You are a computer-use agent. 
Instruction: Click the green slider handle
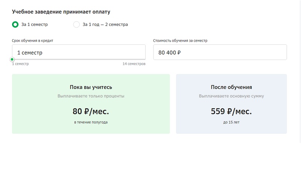coord(12,59)
